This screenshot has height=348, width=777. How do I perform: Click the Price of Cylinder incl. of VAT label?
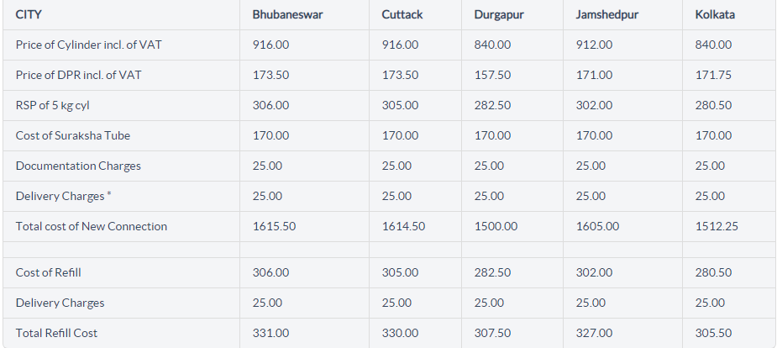pyautogui.click(x=88, y=45)
